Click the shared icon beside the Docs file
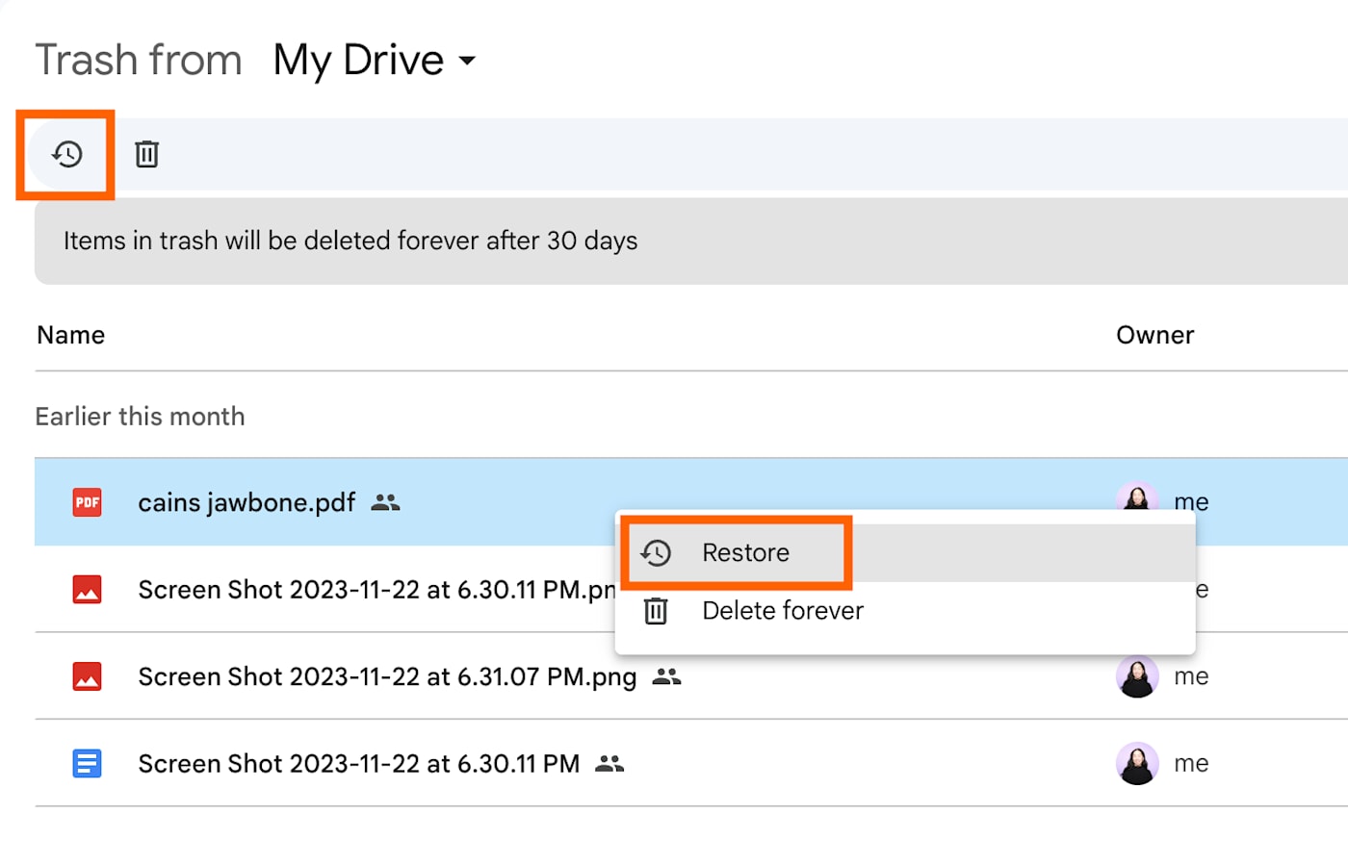1348x865 pixels. pyautogui.click(x=609, y=764)
